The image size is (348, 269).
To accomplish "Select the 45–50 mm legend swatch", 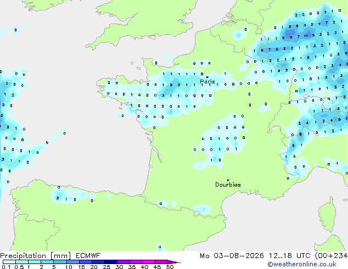I will pyautogui.click(x=161, y=262).
